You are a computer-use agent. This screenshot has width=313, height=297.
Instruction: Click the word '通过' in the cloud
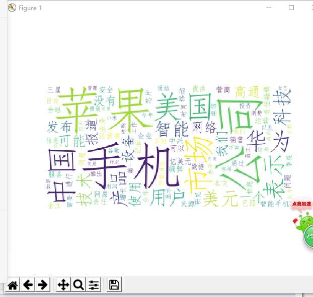coord(238,163)
